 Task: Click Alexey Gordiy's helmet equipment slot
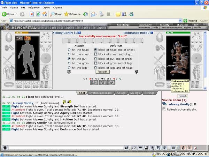[x=9, y=38]
